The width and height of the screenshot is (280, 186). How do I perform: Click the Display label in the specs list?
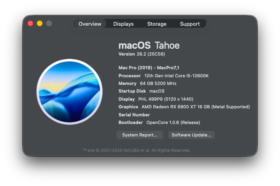pyautogui.click(x=127, y=99)
